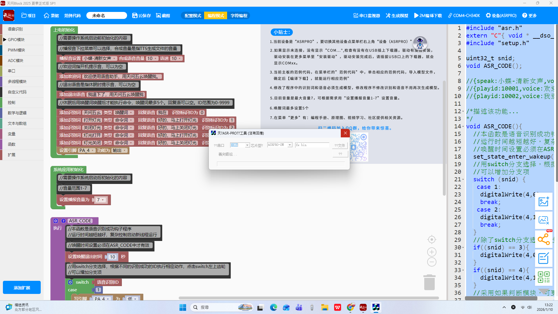Click the edit note floating icon
The image size is (558, 314).
coord(543,258)
